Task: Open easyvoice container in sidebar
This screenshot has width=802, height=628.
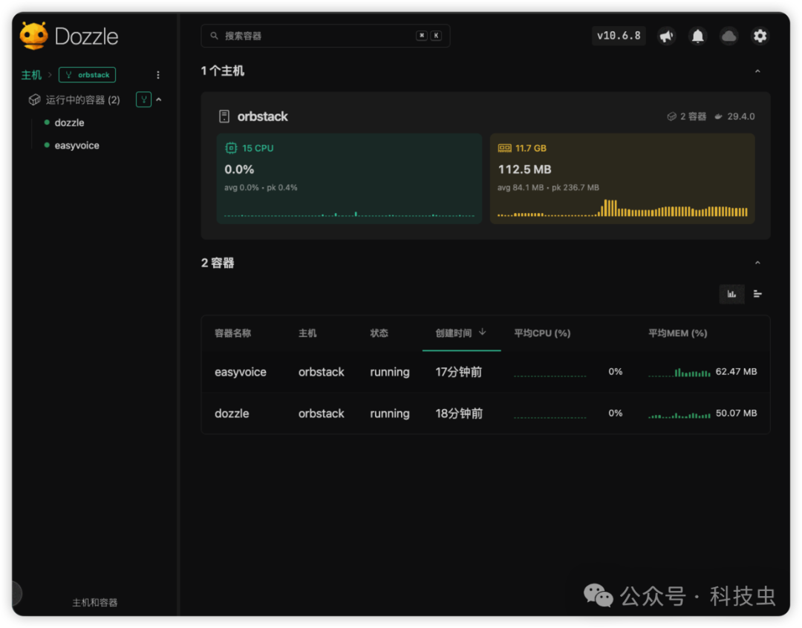Action: point(76,145)
